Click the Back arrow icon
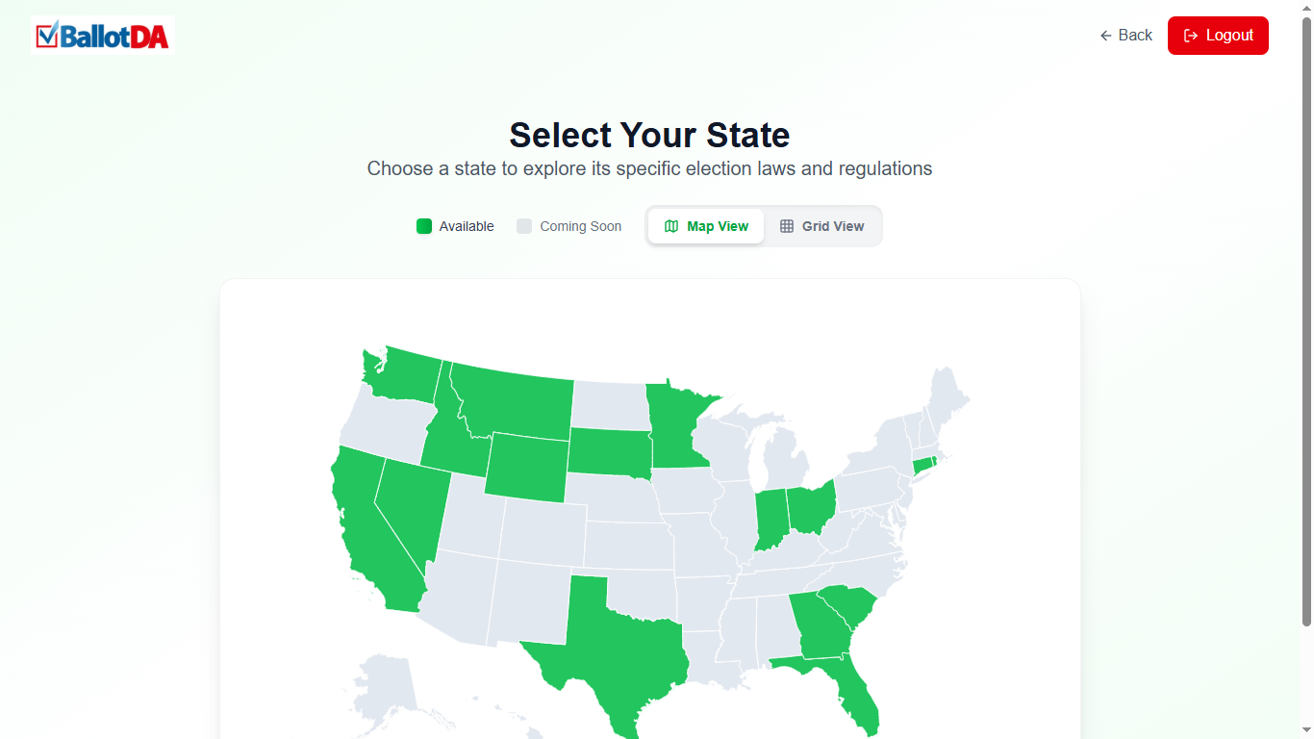This screenshot has width=1314, height=739. [x=1106, y=36]
